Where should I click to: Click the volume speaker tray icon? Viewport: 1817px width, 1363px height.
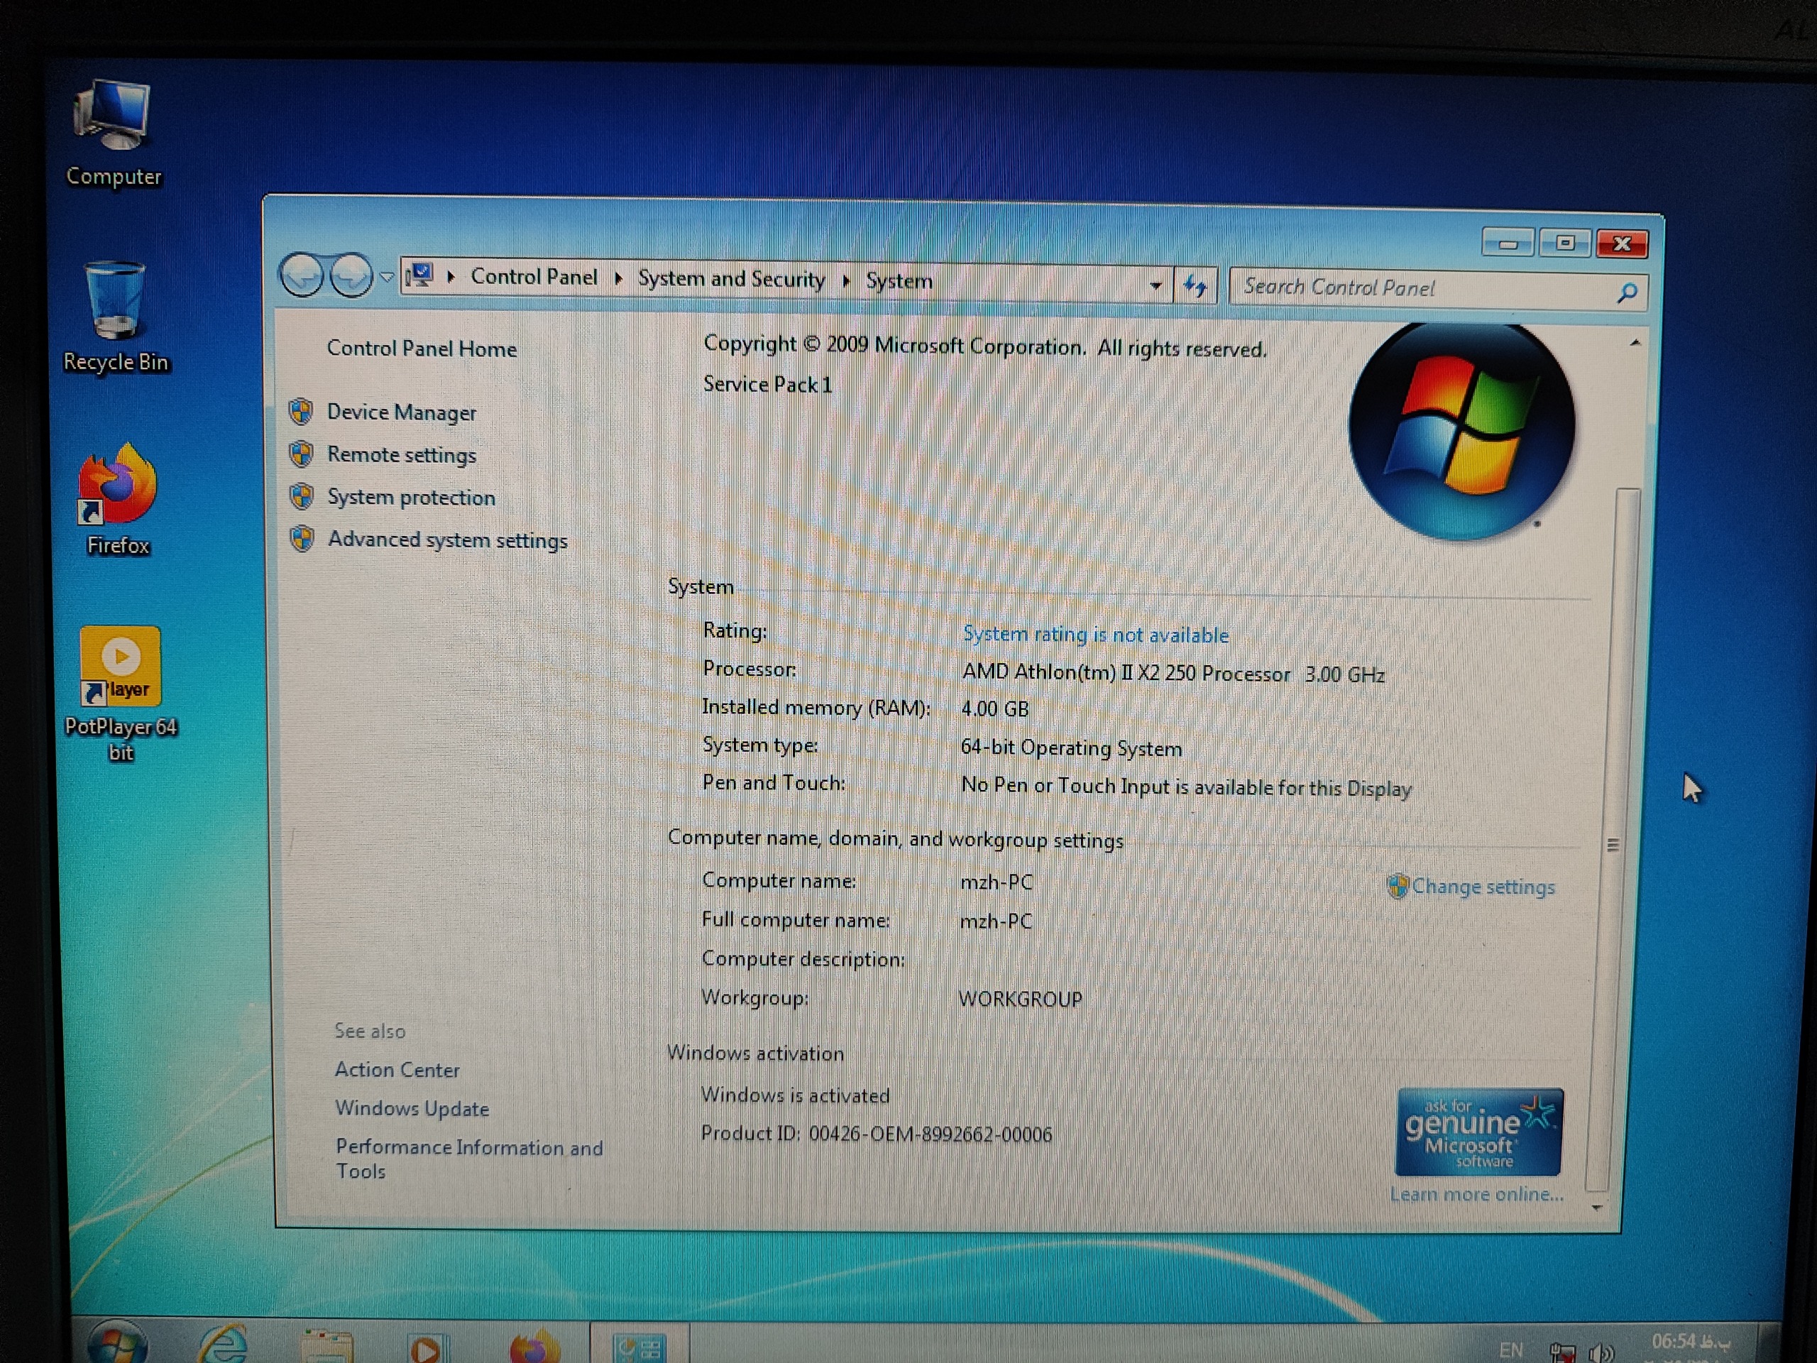pyautogui.click(x=1601, y=1352)
